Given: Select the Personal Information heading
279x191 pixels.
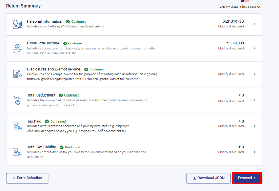Looking at the screenshot, I should [x=45, y=21].
